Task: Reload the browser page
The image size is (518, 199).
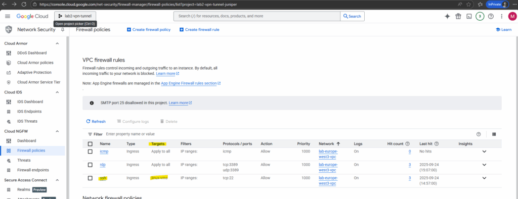Action: coord(24,4)
